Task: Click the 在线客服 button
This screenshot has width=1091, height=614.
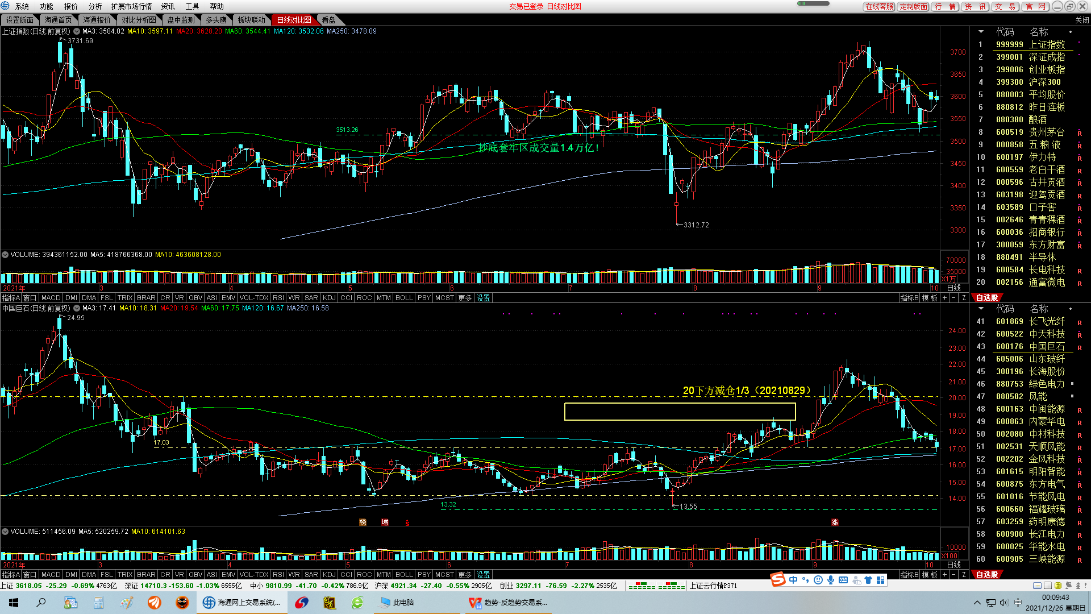Action: (879, 6)
